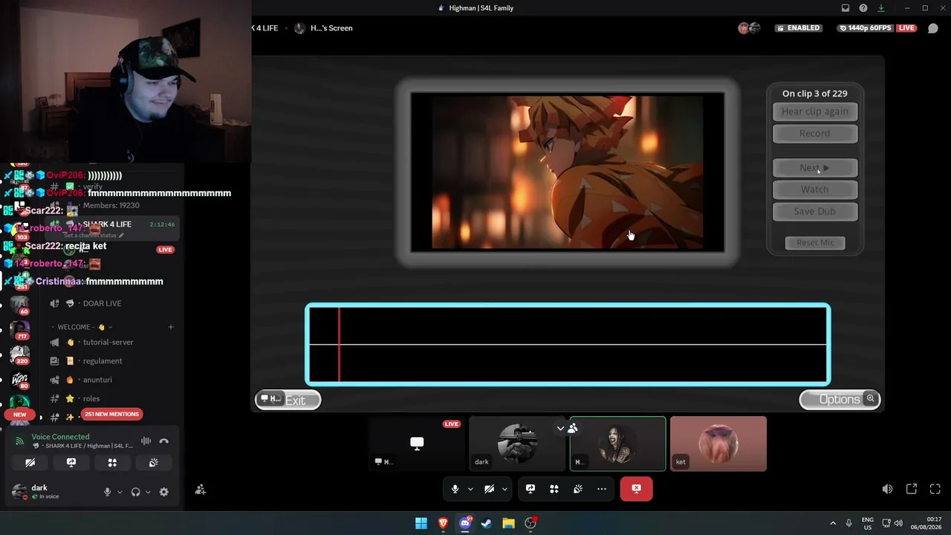Open Windows Start menu
Screen dimensions: 951x535
[421, 523]
